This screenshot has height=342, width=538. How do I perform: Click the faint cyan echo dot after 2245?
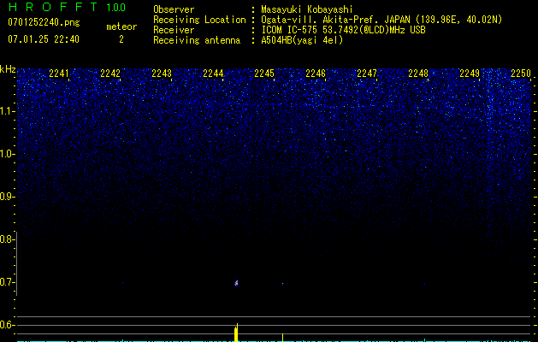point(282,284)
